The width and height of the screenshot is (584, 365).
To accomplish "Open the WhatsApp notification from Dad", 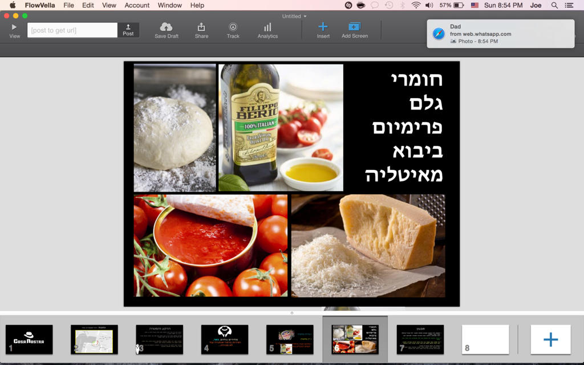I will coord(500,34).
